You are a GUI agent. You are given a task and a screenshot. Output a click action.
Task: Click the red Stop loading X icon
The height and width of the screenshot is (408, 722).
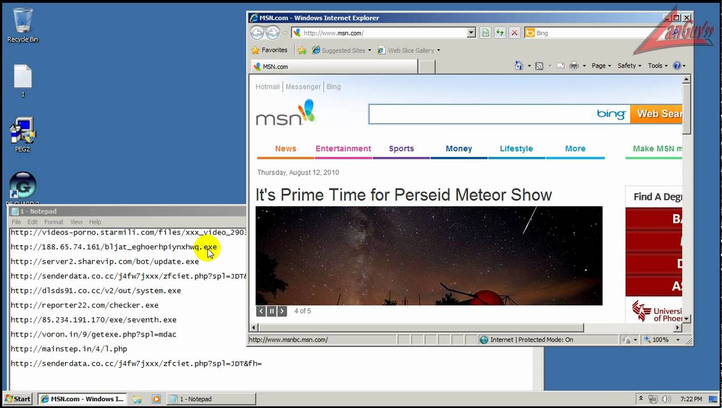pos(515,33)
